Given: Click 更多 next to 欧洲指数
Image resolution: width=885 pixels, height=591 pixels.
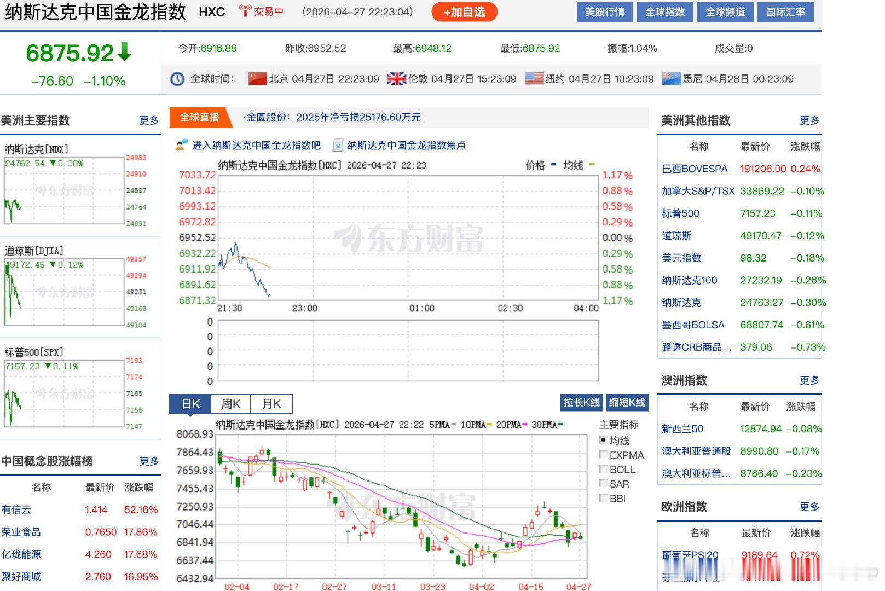Looking at the screenshot, I should tap(809, 507).
